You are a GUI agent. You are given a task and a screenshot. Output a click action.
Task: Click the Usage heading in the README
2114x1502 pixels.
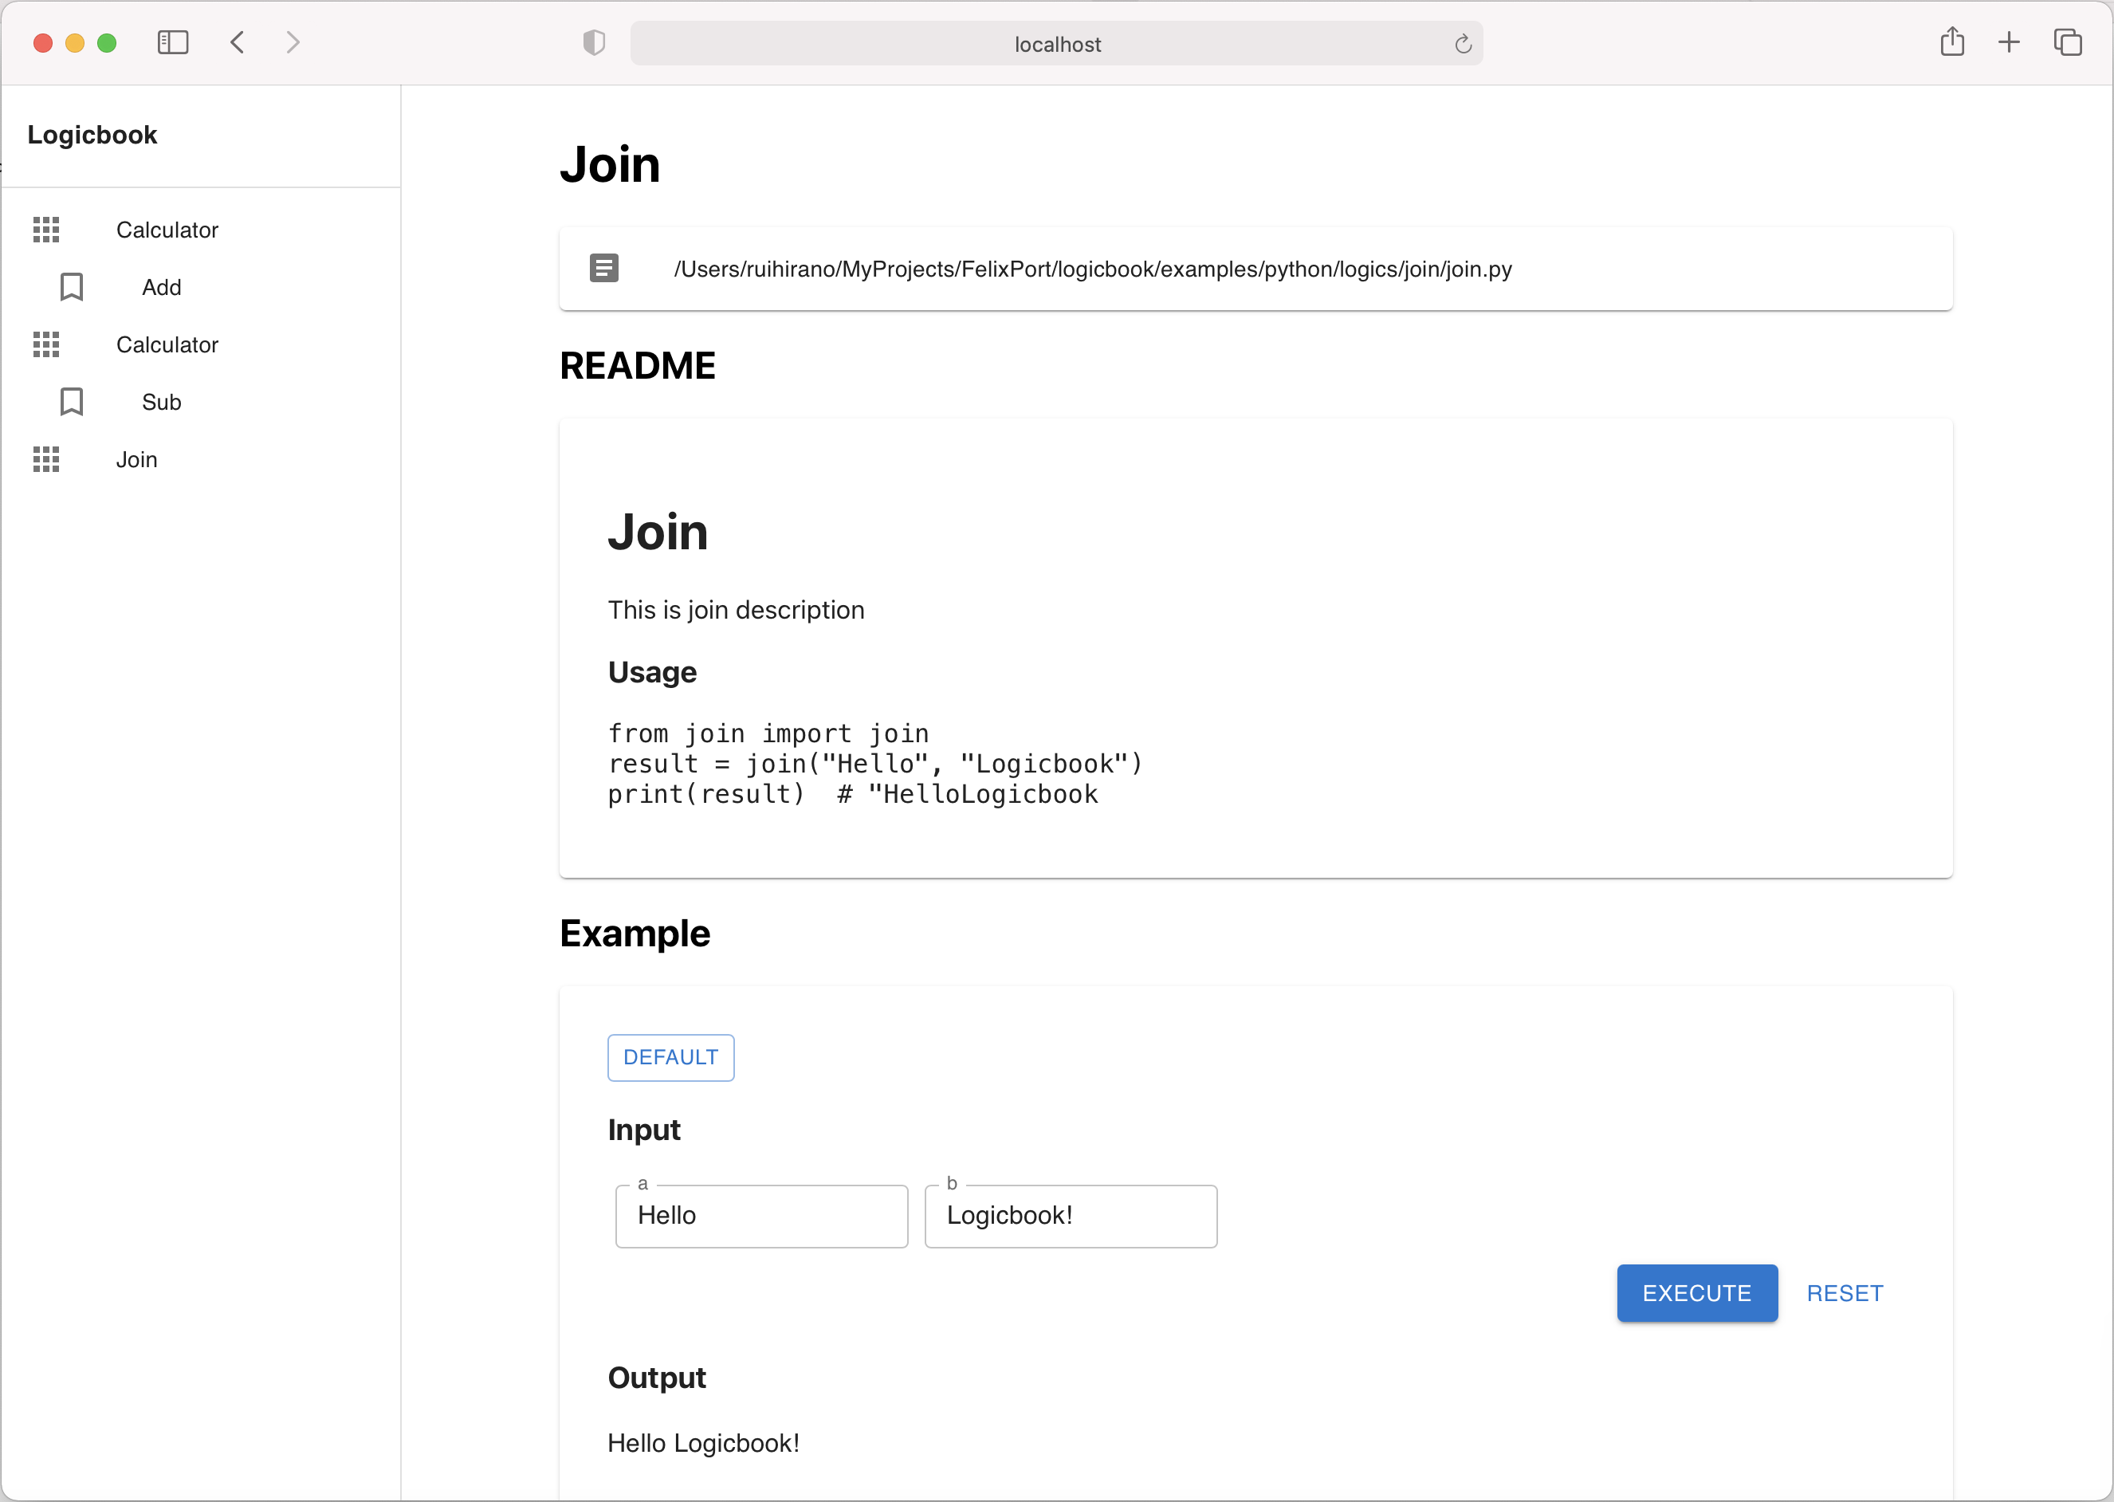click(x=652, y=672)
